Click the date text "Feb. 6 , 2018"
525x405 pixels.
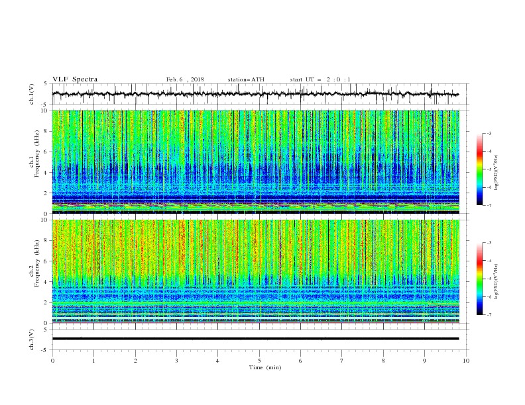[x=185, y=79]
